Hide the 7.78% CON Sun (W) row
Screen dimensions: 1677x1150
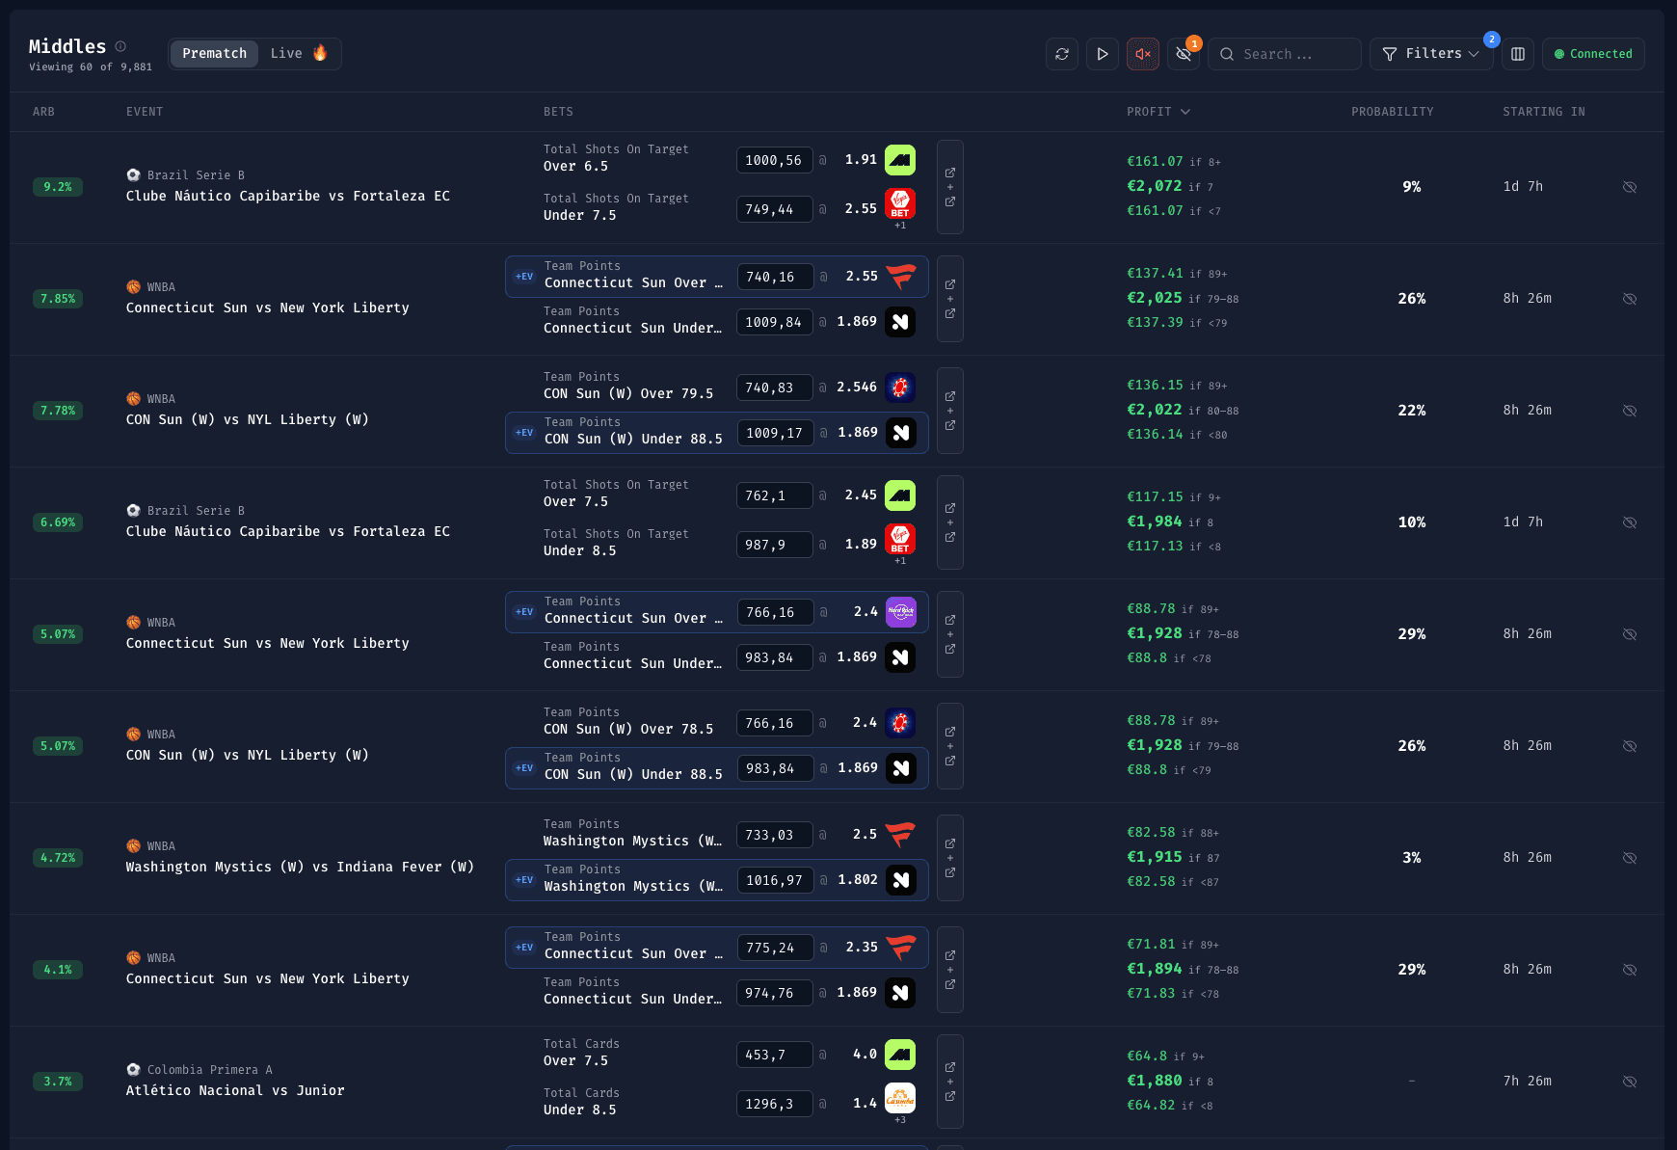click(x=1630, y=411)
